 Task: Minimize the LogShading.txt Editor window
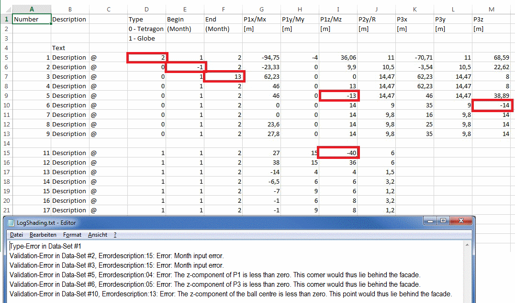[x=430, y=221]
